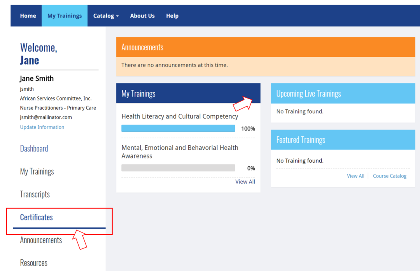Select My Trainings in top navigation bar

coord(65,16)
